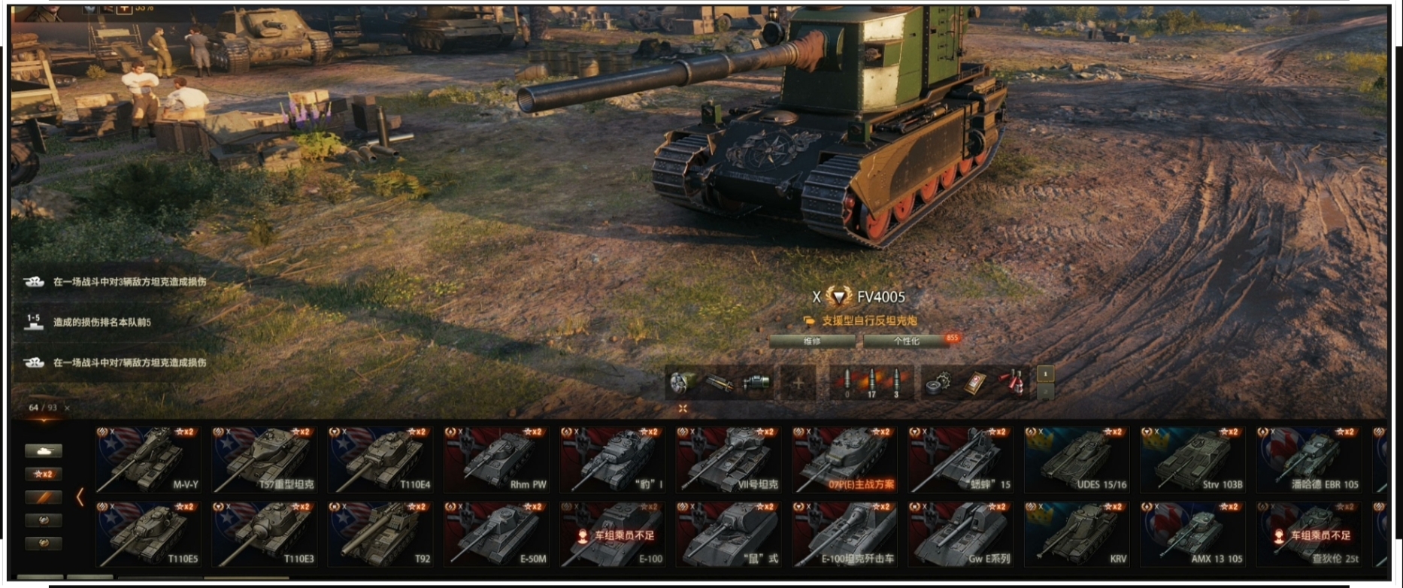The image size is (1403, 588).
Task: Switch to loadout preset 2
Action: point(1044,391)
